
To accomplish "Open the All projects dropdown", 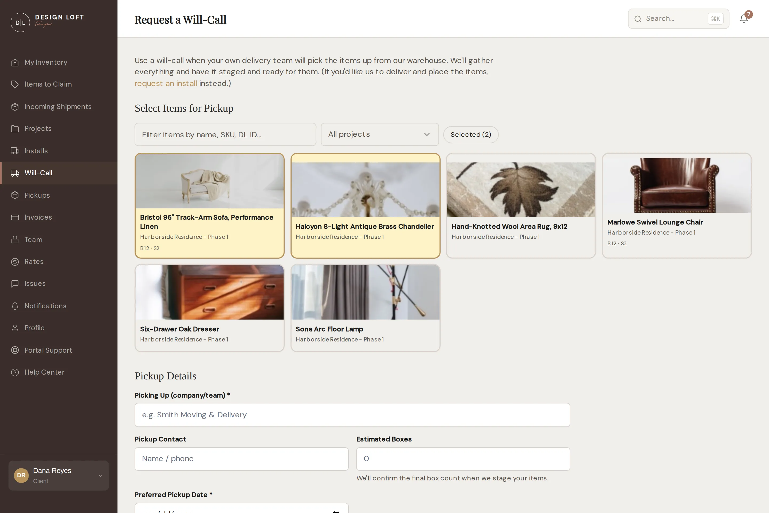I will pyautogui.click(x=380, y=134).
